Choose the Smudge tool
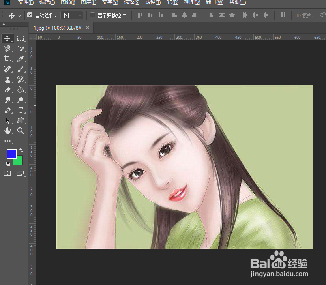The width and height of the screenshot is (326, 285). [x=7, y=100]
